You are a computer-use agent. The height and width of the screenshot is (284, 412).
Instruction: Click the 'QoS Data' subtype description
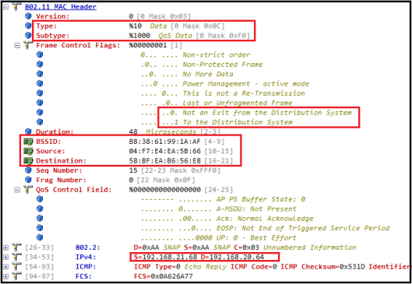point(175,36)
